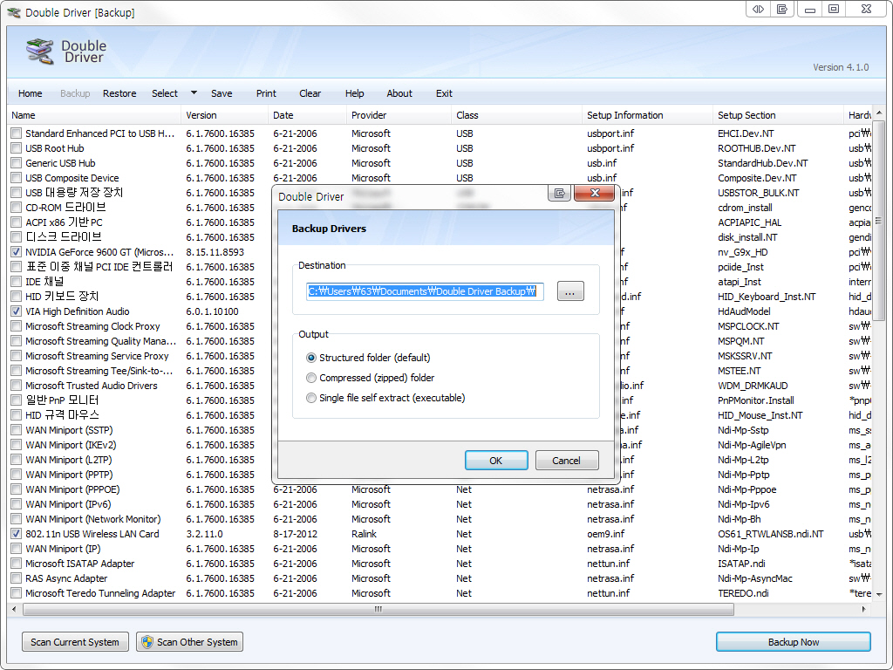Viewport: 893px width, 670px height.
Task: Click the 8-17-2012 date cell
Action: click(x=295, y=534)
